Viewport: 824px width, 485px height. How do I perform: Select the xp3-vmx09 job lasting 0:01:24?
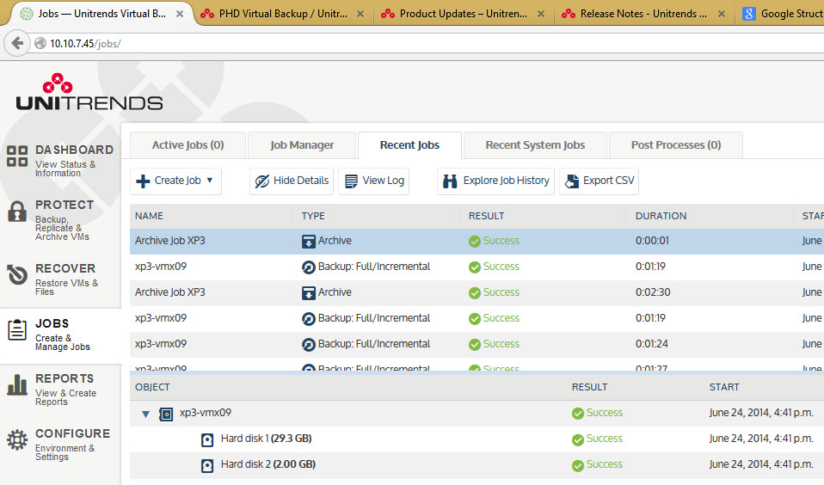477,345
